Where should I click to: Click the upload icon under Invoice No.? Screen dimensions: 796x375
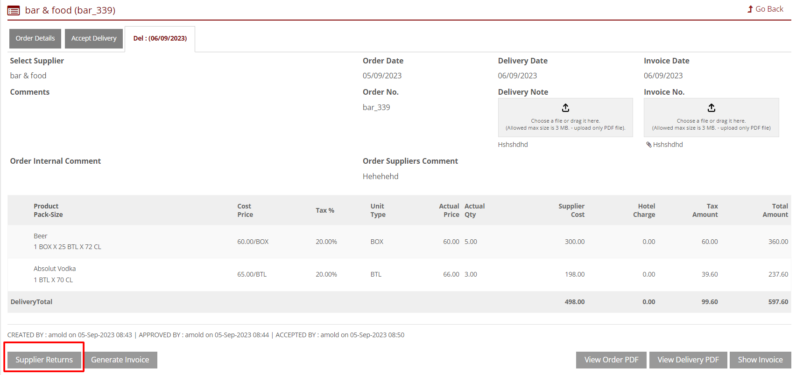point(711,108)
